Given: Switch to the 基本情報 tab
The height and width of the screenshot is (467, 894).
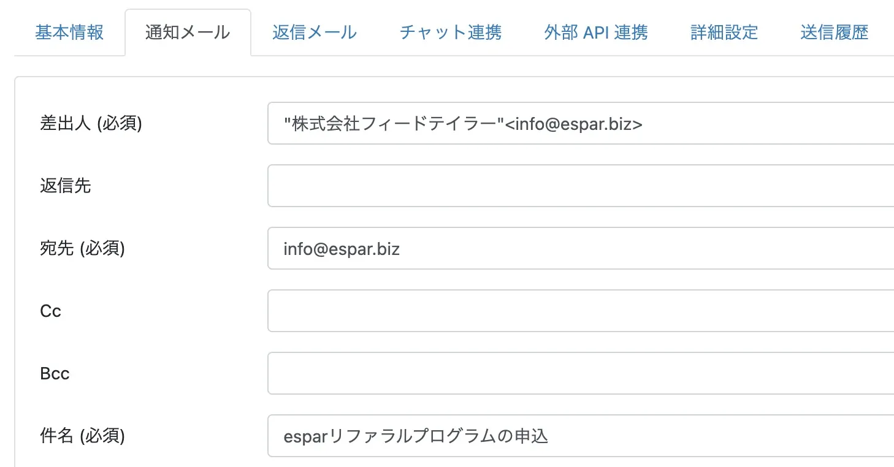Looking at the screenshot, I should coord(69,32).
